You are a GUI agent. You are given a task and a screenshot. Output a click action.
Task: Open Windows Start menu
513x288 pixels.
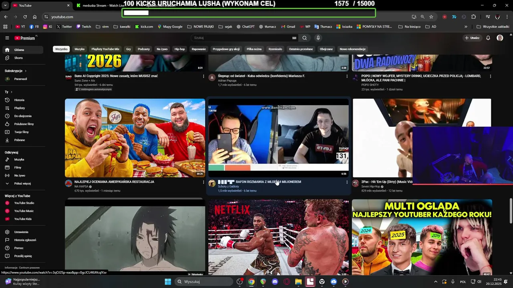coord(168,282)
